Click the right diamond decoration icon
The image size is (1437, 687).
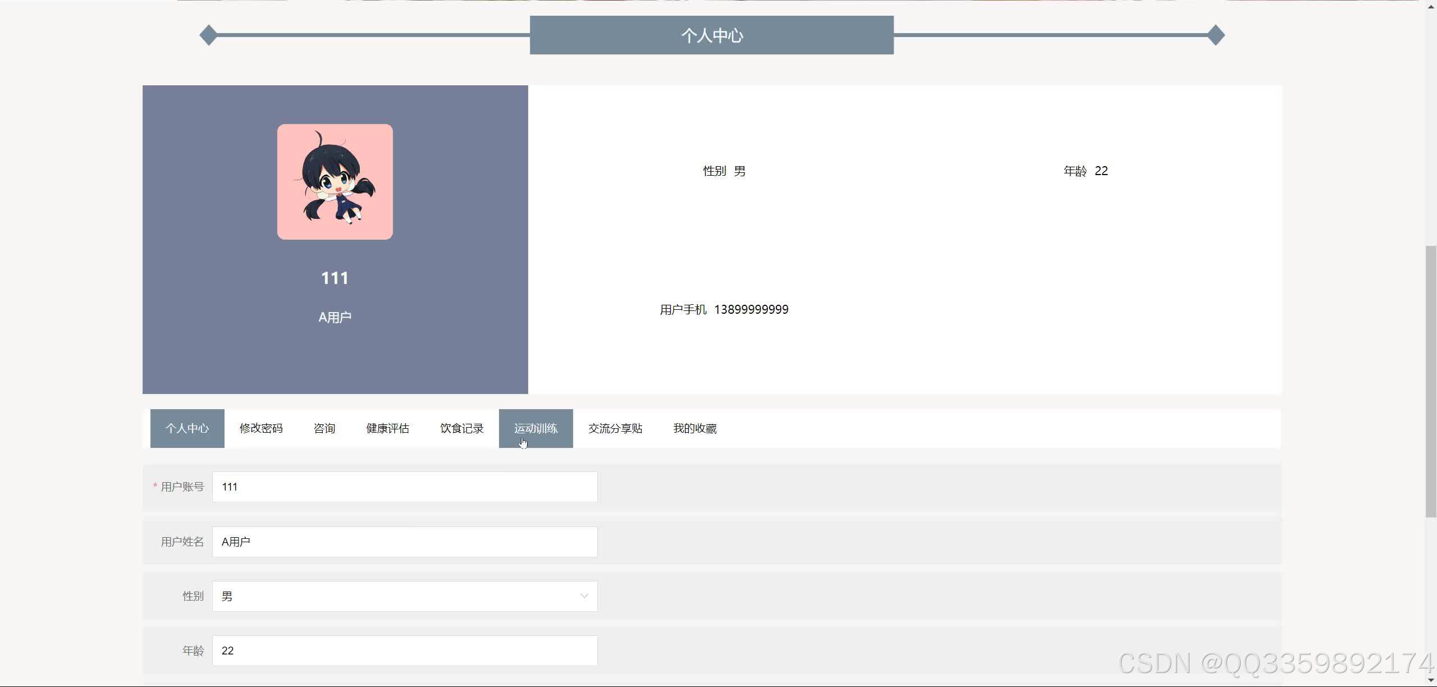(1216, 35)
